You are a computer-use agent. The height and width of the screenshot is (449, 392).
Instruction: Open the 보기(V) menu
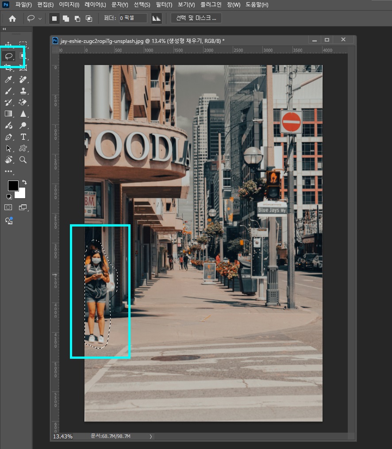[x=186, y=4]
